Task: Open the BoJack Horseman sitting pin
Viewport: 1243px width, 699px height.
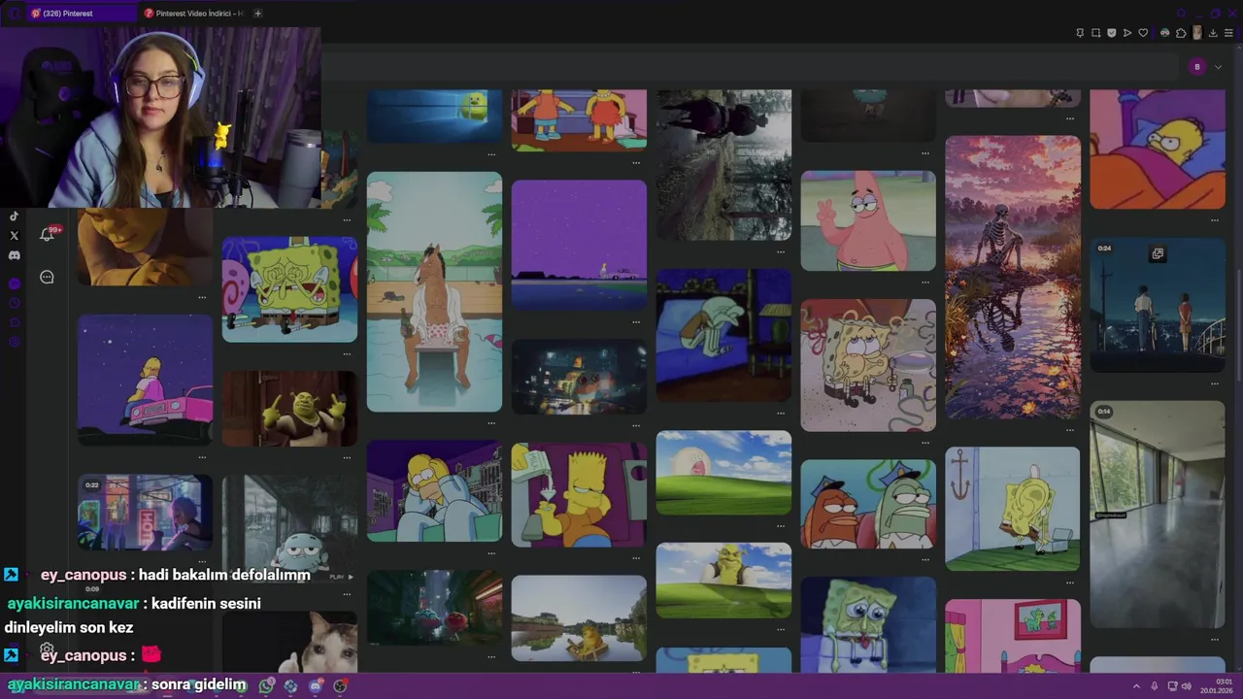Action: tap(434, 292)
